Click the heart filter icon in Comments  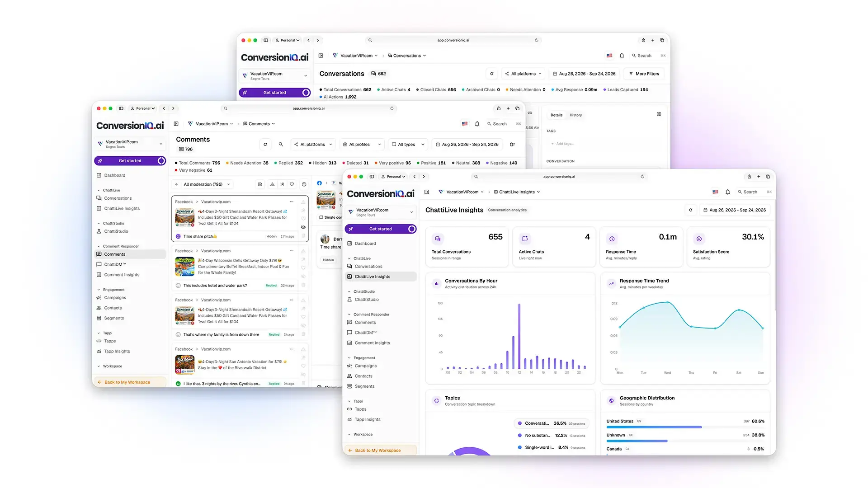pyautogui.click(x=292, y=184)
